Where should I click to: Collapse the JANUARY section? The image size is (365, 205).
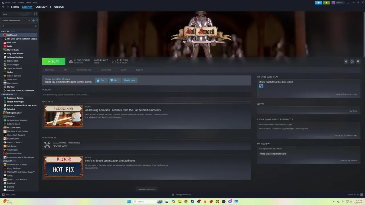tap(2, 161)
